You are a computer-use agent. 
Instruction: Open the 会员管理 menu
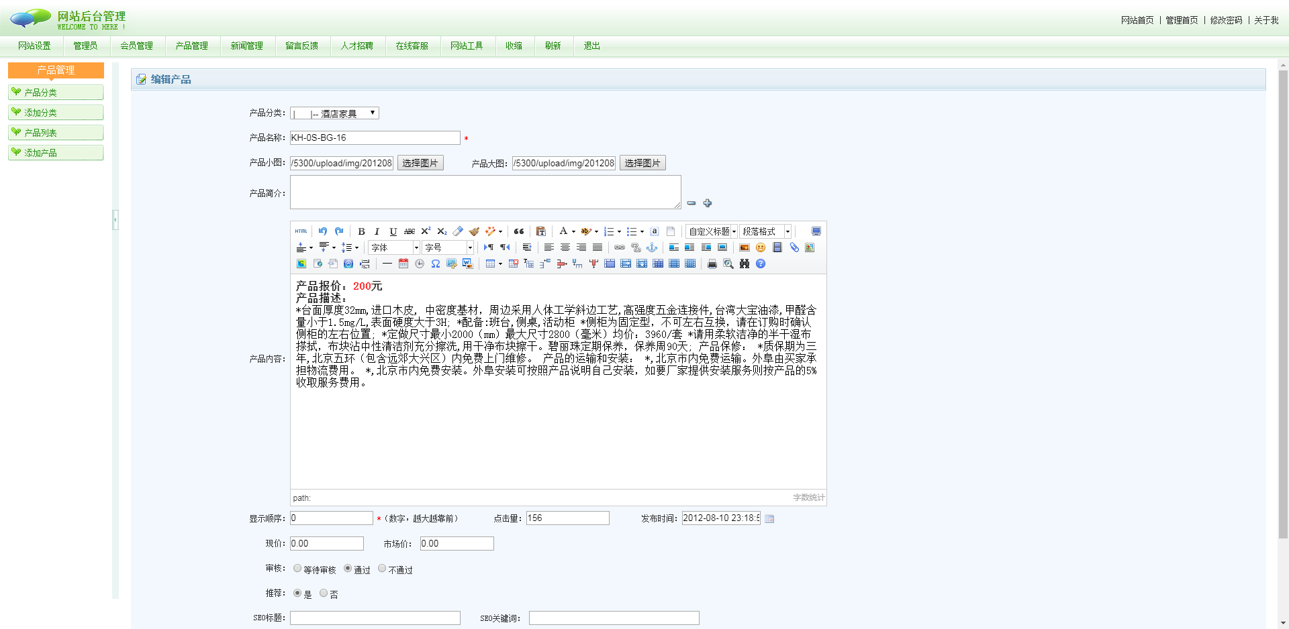click(x=137, y=46)
